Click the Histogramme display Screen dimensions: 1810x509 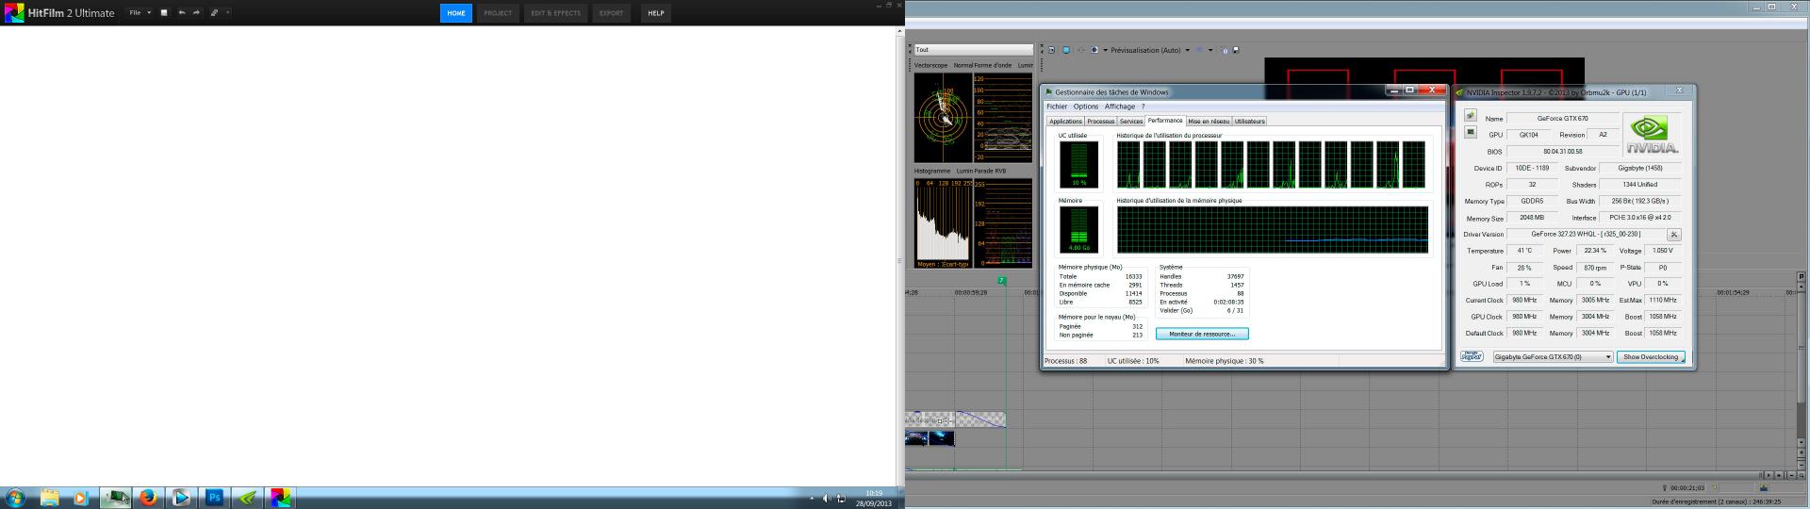(943, 224)
